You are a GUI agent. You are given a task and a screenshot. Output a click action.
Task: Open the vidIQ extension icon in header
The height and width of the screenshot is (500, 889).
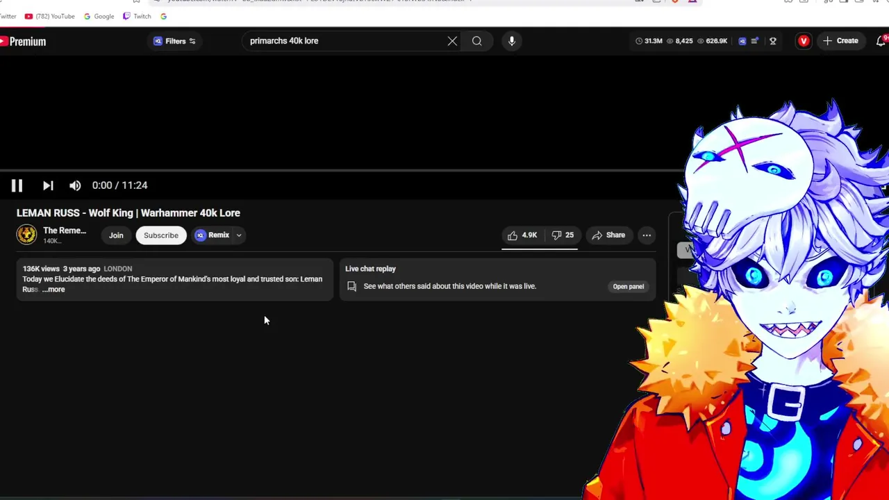742,41
